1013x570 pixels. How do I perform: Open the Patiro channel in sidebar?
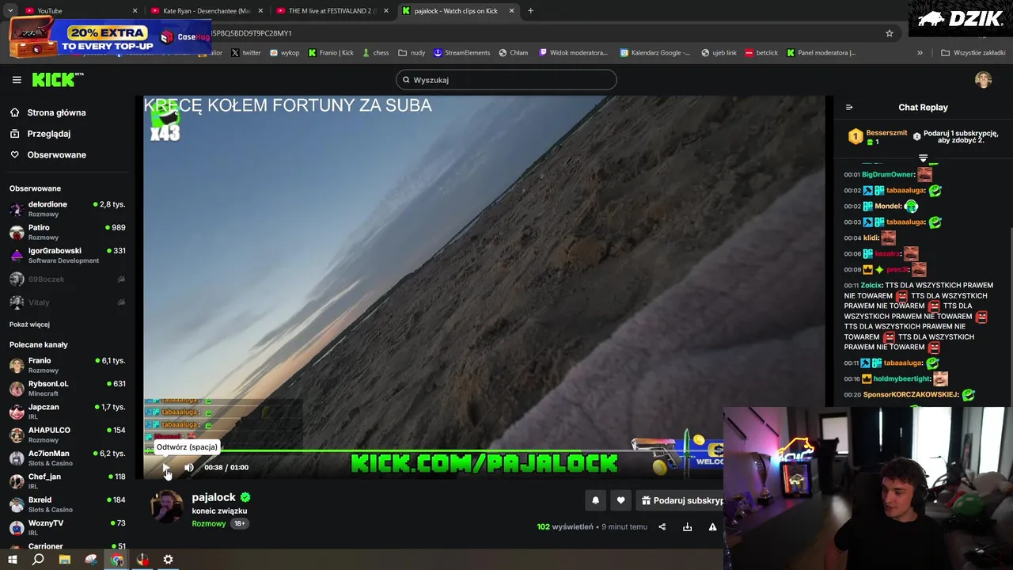click(67, 232)
